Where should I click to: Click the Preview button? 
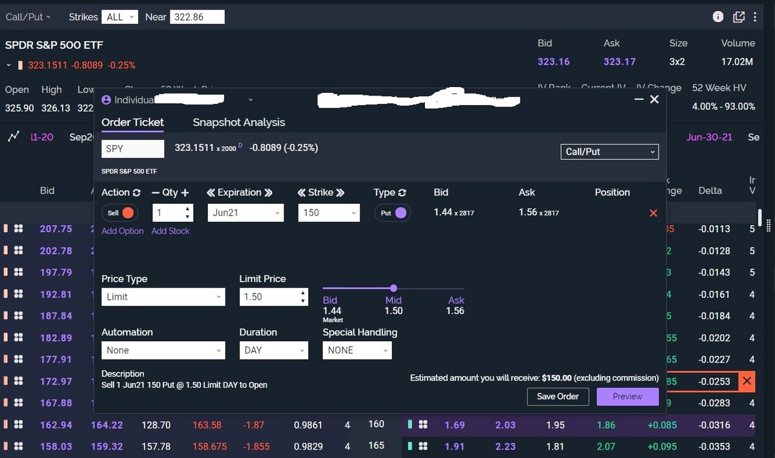coord(628,397)
